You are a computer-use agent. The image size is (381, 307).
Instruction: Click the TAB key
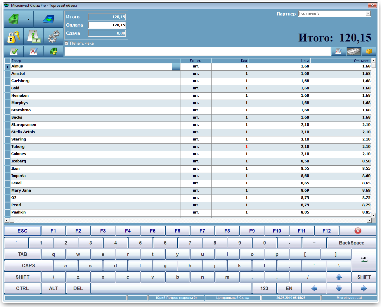22,254
